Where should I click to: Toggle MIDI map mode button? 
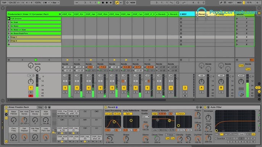239,3
